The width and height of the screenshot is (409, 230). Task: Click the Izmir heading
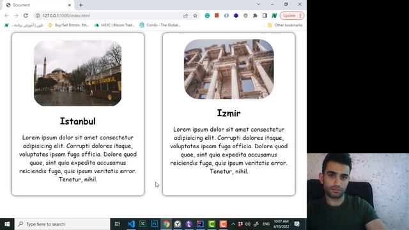click(x=229, y=113)
